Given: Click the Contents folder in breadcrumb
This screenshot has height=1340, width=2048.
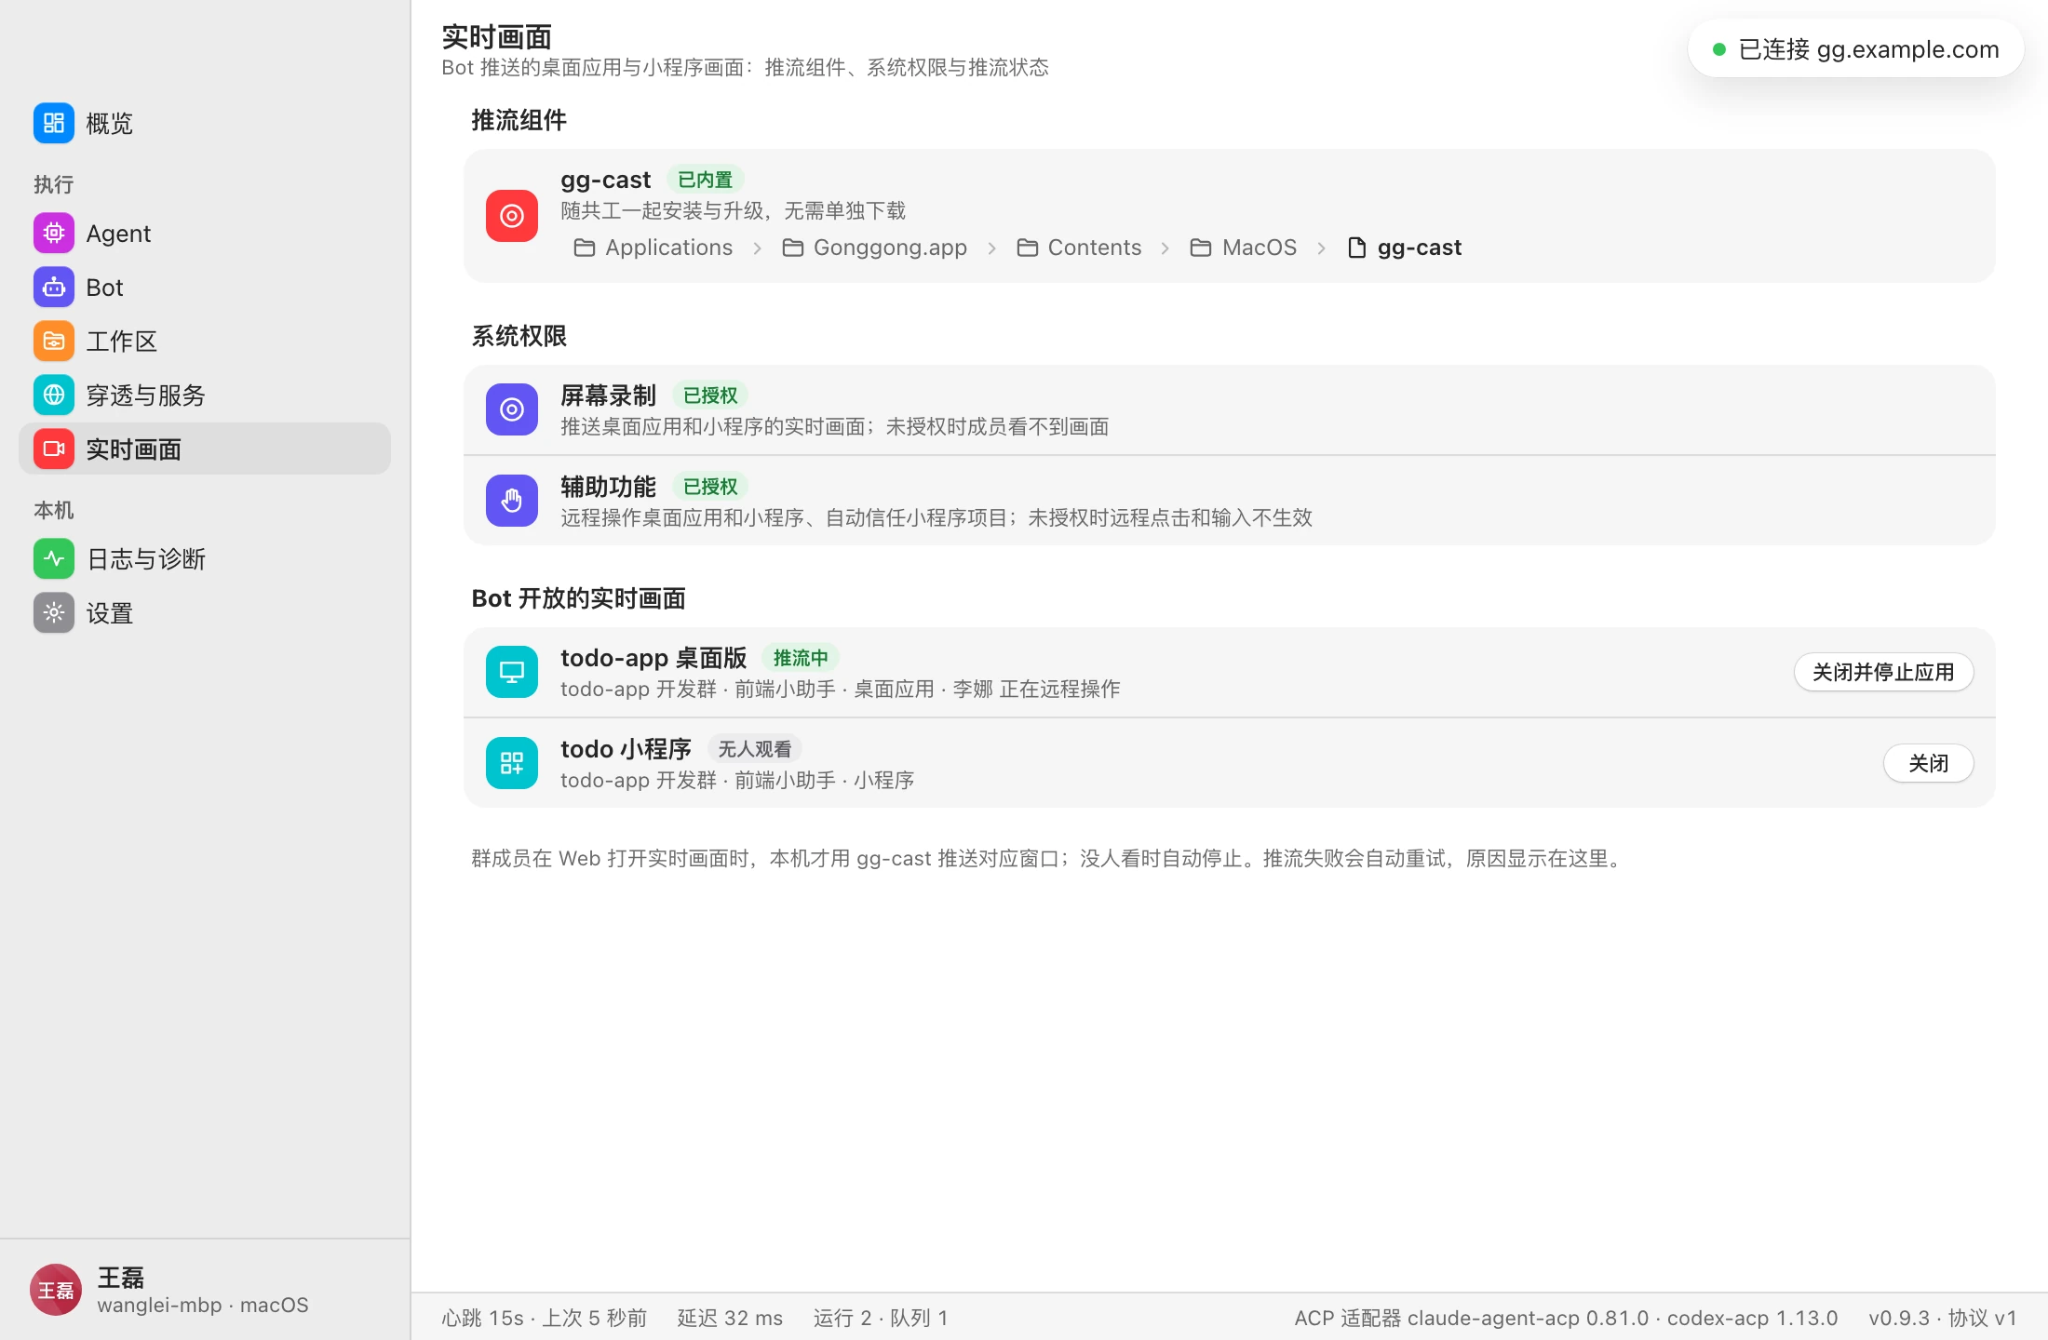Looking at the screenshot, I should [1079, 248].
